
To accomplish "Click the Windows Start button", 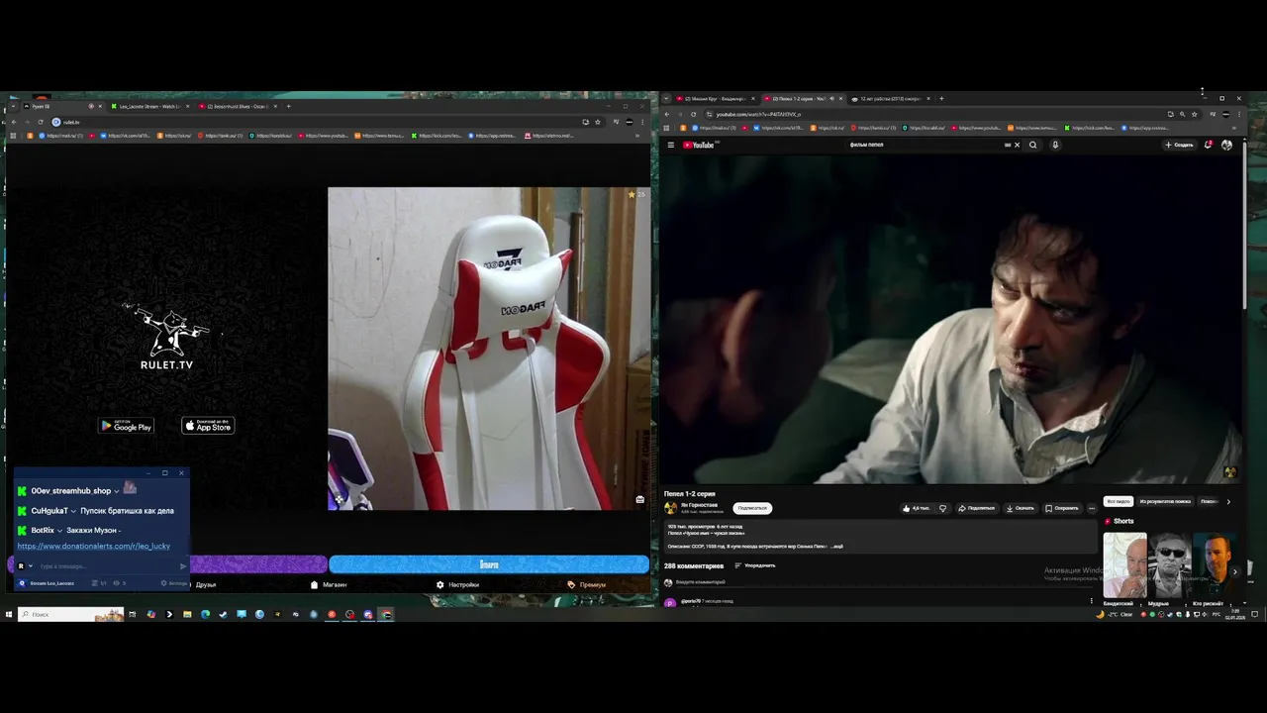I will tap(9, 614).
